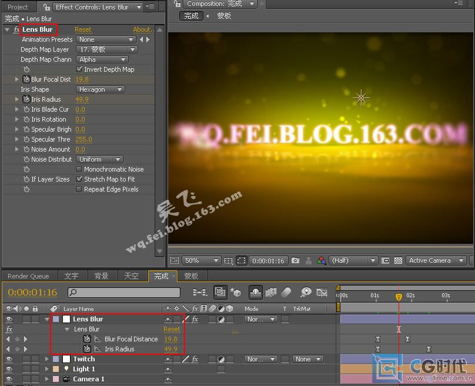Toggle the Lens Blur effect fx switch

tap(16, 29)
